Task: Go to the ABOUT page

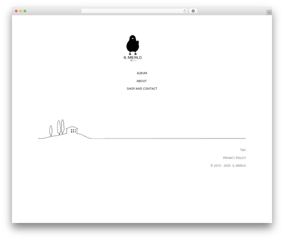Action: [x=141, y=81]
